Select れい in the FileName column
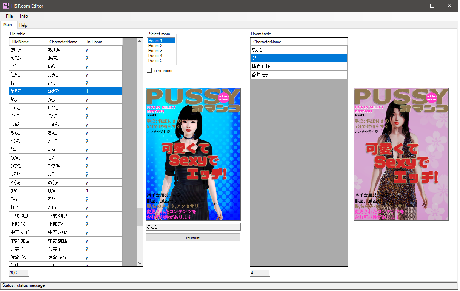Image resolution: width=460 pixels, height=291 pixels. pyautogui.click(x=28, y=208)
